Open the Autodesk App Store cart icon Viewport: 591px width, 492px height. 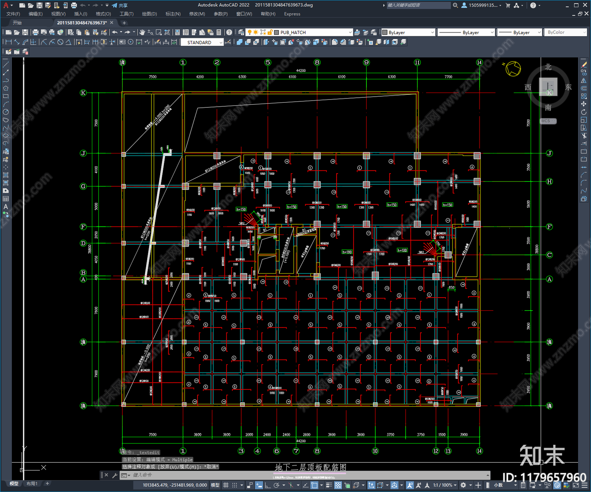pos(508,5)
